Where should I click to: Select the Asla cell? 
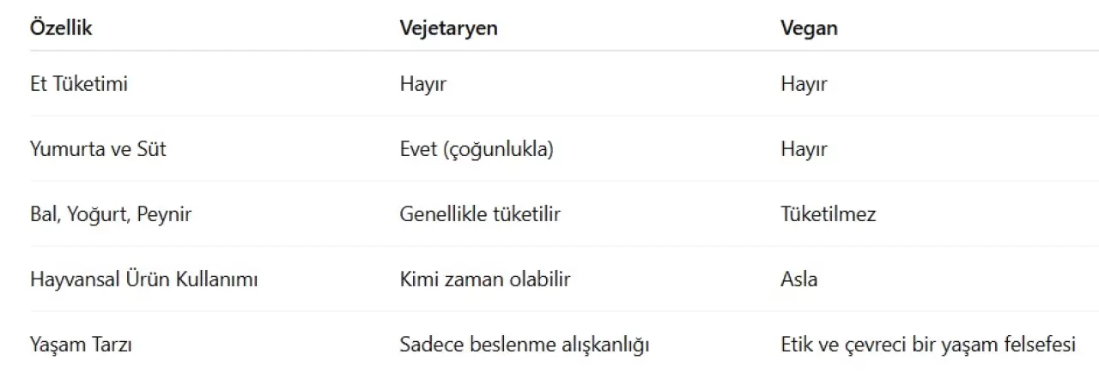tap(798, 279)
